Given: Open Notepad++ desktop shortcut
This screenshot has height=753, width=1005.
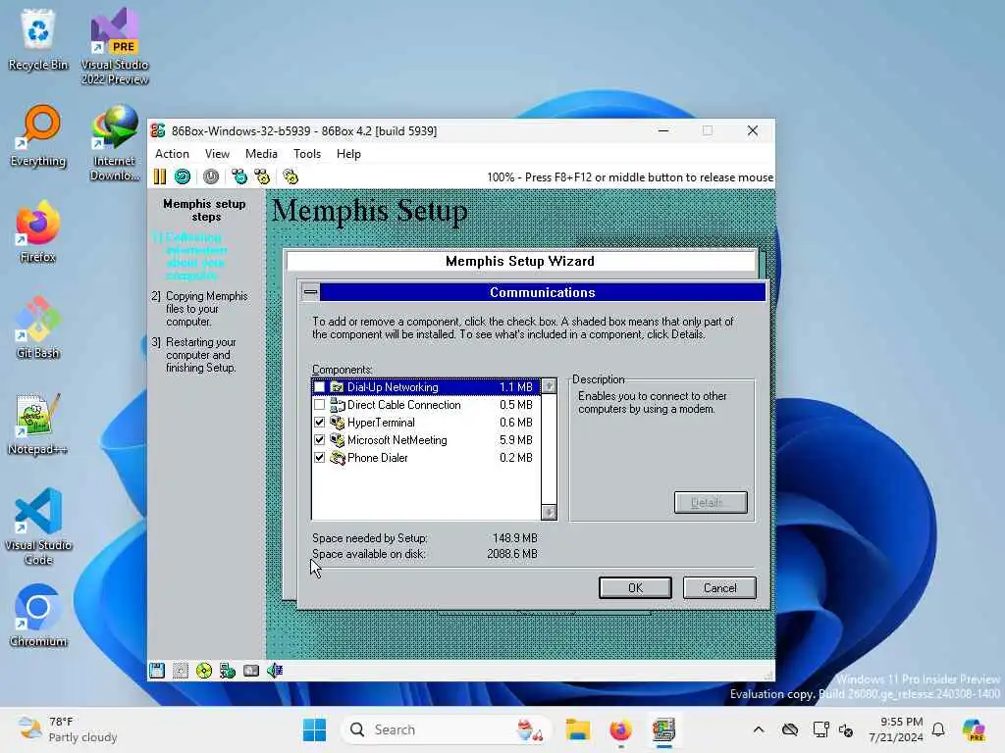Looking at the screenshot, I should tap(38, 424).
